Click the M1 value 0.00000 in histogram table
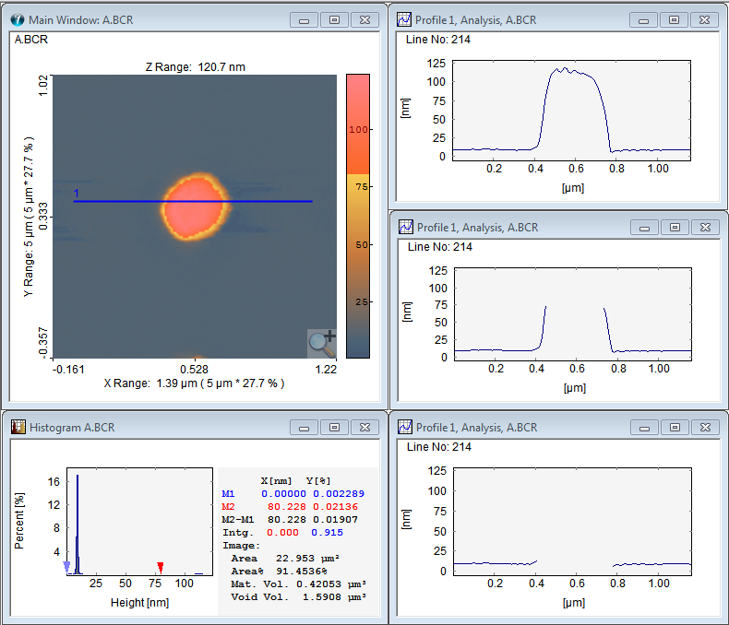Screen dimensions: 729x625 pyautogui.click(x=283, y=493)
